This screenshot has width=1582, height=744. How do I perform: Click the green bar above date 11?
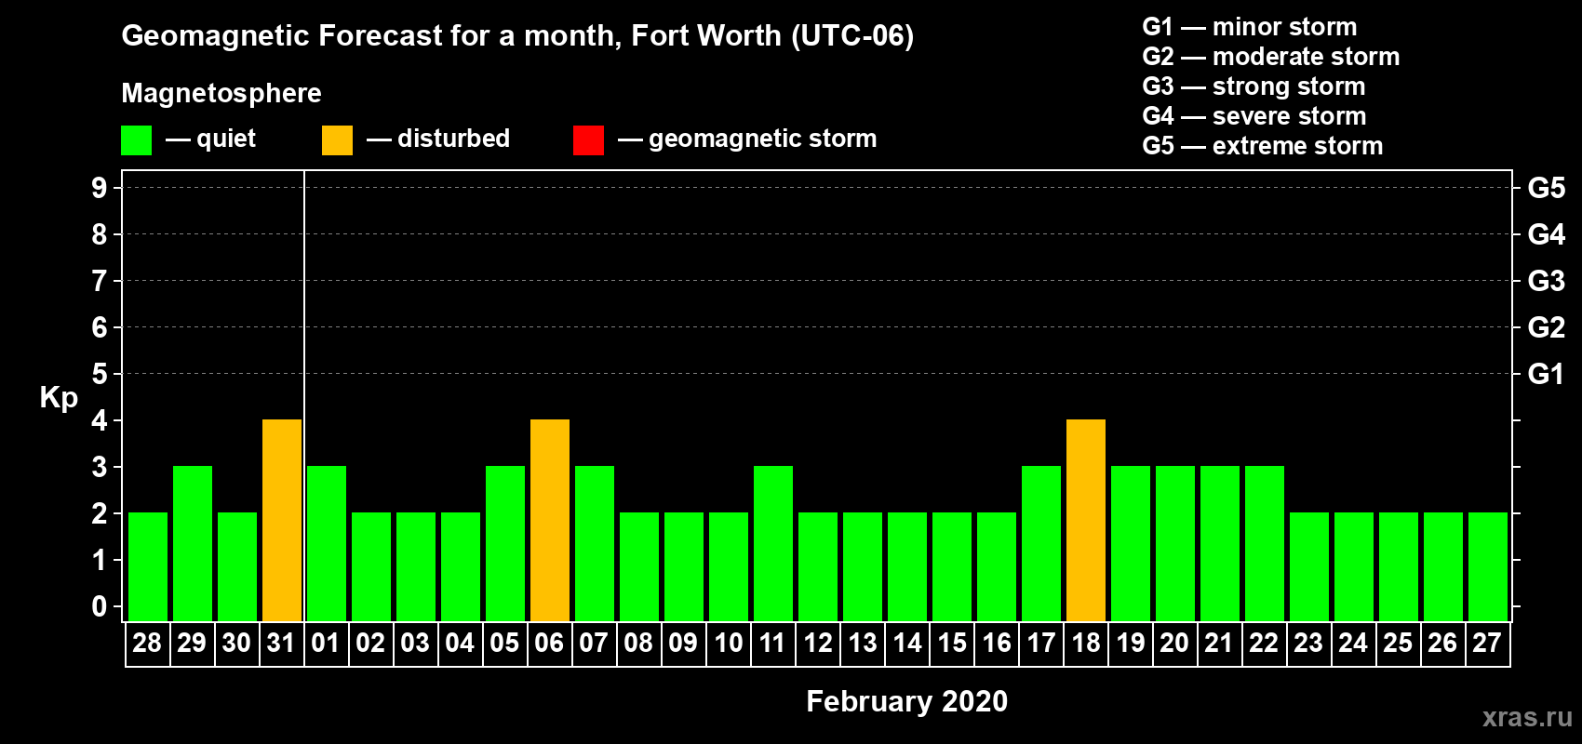coord(773,543)
